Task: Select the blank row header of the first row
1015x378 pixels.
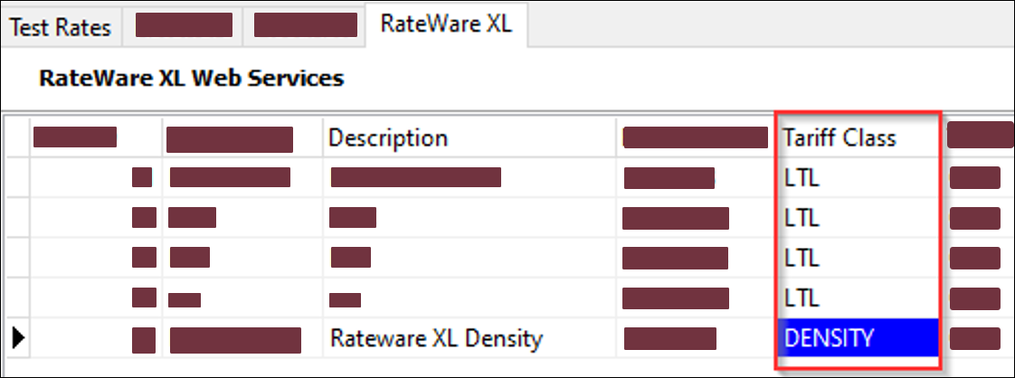Action: [16, 177]
